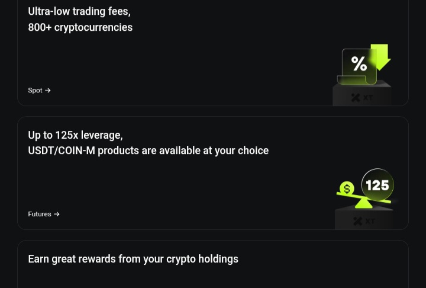
Task: Open the "Earn great rewards" heading
Action: (133, 259)
